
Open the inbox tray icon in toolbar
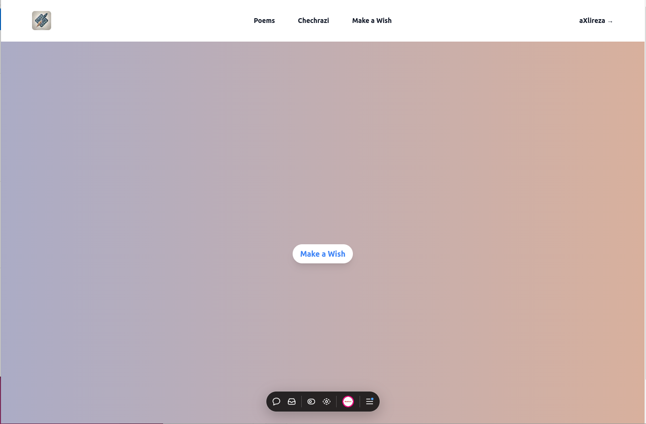tap(292, 402)
